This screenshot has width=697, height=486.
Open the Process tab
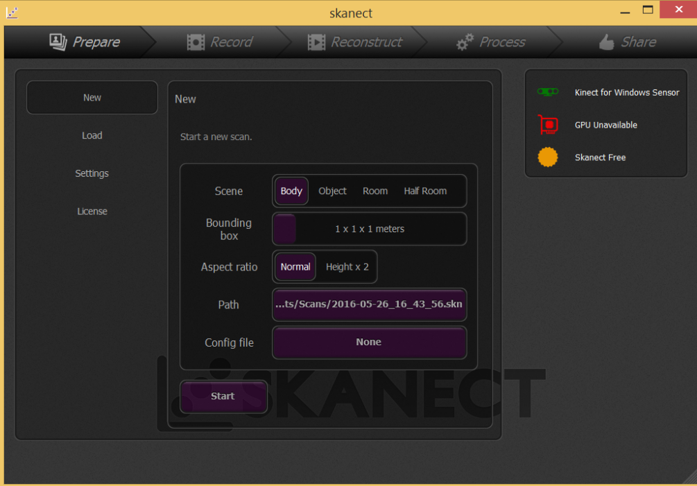tap(491, 42)
